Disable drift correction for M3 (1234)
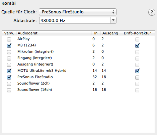This screenshot has height=135, width=157. (x=137, y=45)
